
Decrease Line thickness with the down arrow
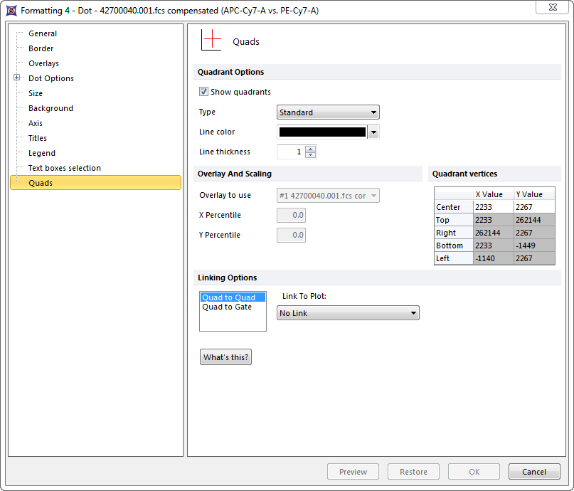[x=311, y=154]
